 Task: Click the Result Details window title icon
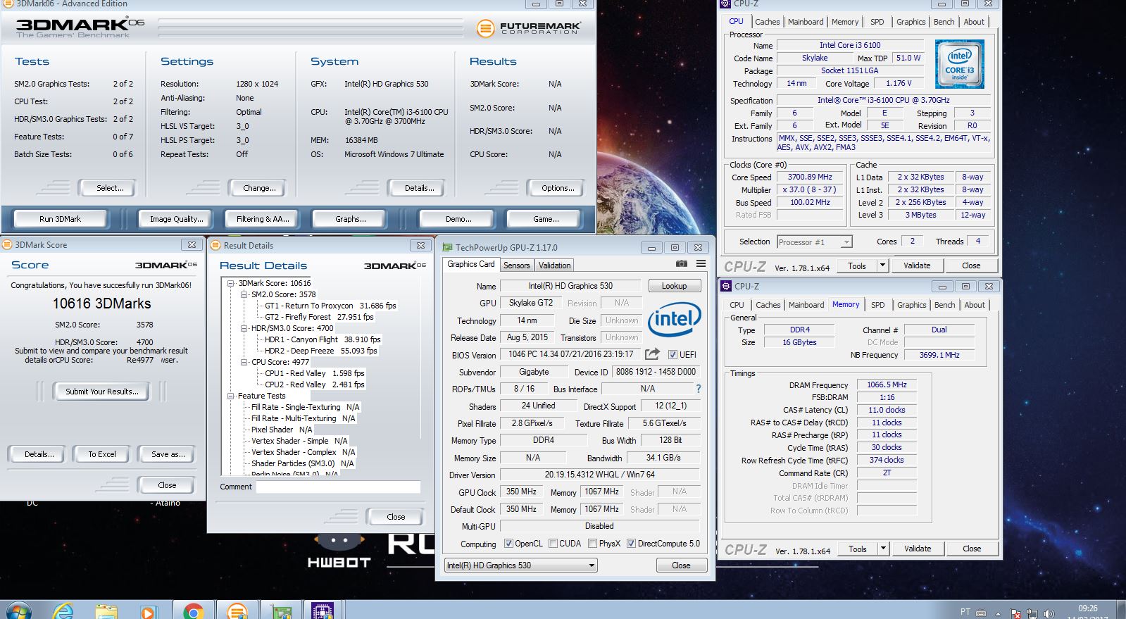point(216,245)
